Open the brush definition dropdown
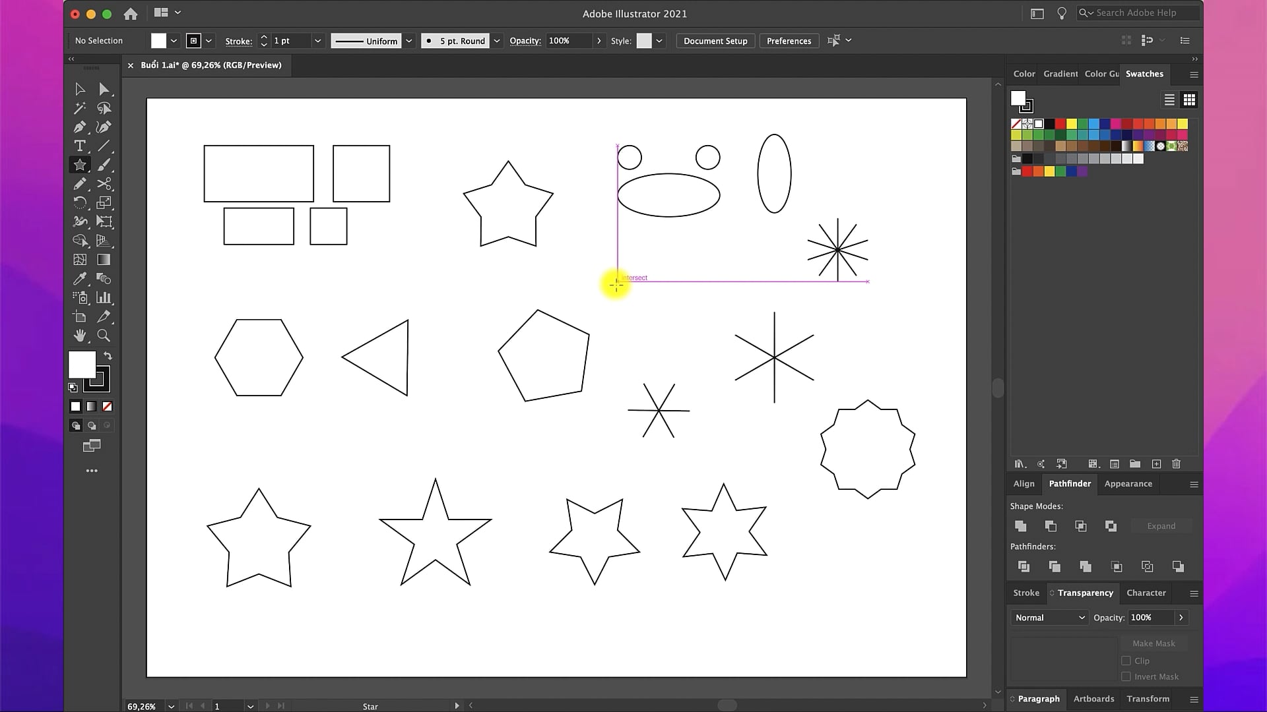 coord(497,41)
